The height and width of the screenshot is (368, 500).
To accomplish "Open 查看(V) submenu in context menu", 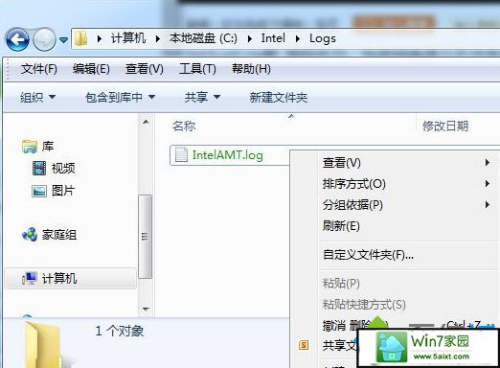I will point(409,163).
